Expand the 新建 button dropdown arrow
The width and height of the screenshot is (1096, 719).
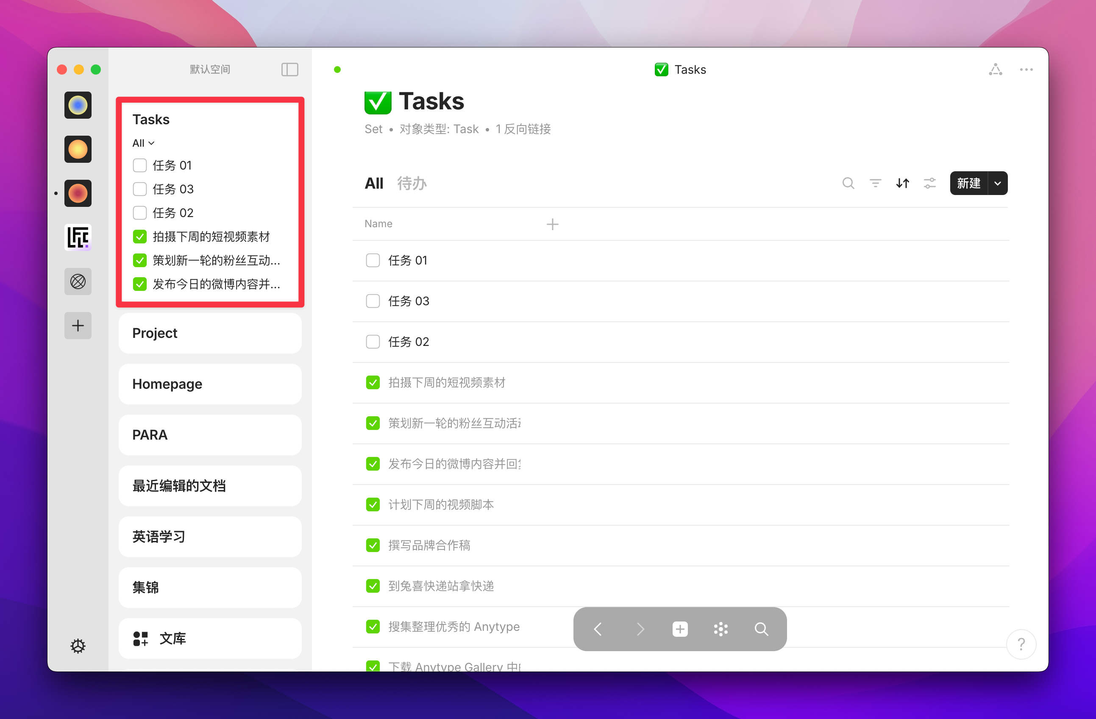click(x=997, y=183)
